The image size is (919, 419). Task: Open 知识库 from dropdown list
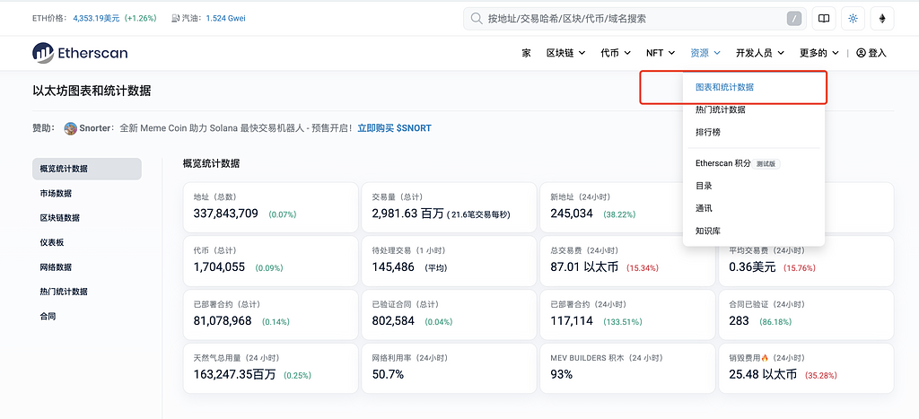click(708, 231)
